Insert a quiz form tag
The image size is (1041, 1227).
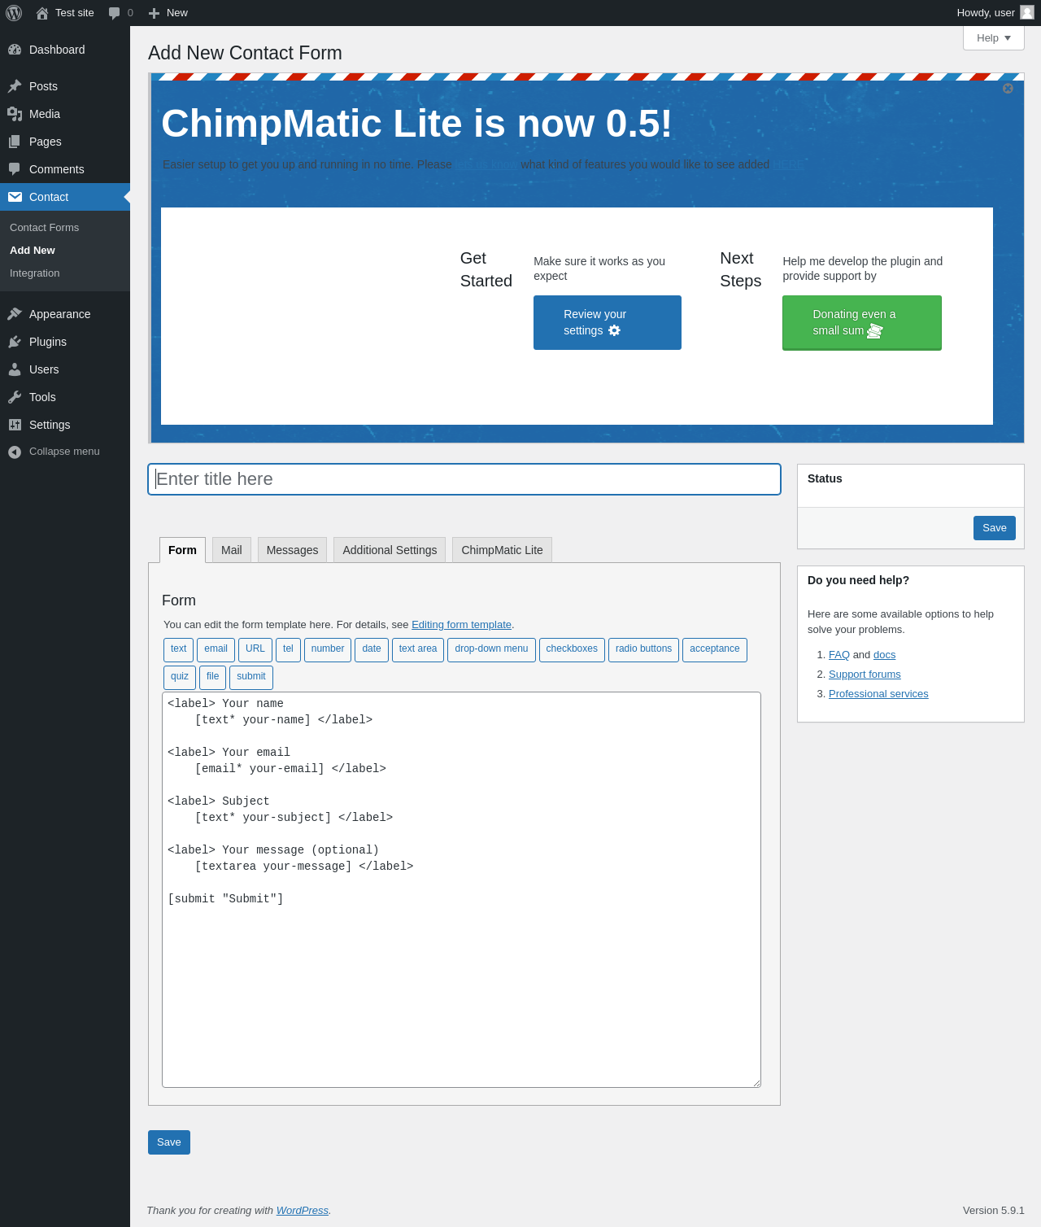click(180, 677)
